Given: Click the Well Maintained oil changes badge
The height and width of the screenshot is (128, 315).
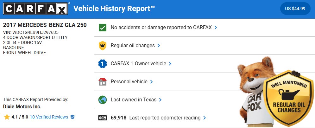Looking at the screenshot, I should 289,99.
